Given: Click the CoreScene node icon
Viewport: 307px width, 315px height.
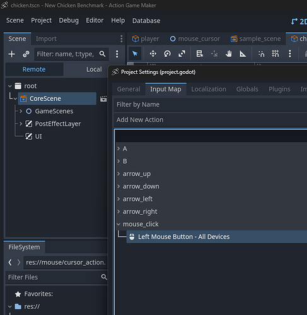Looking at the screenshot, I should click(23, 98).
